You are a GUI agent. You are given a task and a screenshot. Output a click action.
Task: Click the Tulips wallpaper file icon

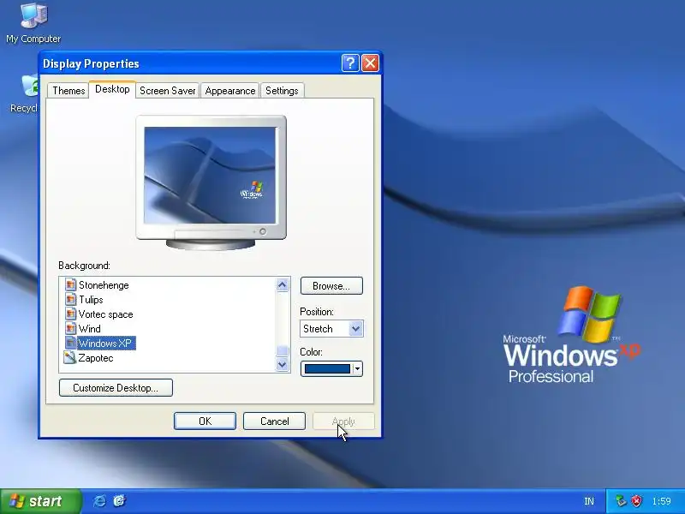[x=70, y=299]
